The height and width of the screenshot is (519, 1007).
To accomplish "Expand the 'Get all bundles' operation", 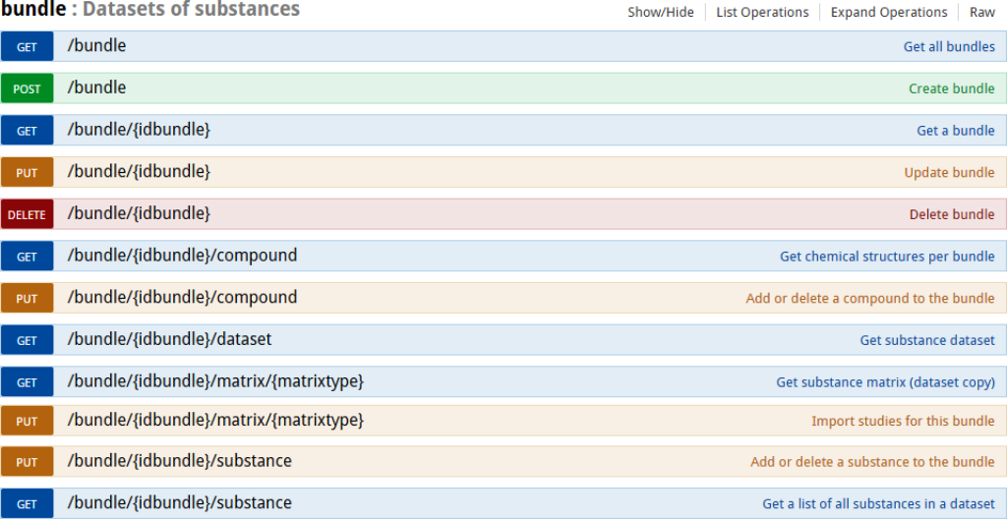I will pyautogui.click(x=948, y=47).
